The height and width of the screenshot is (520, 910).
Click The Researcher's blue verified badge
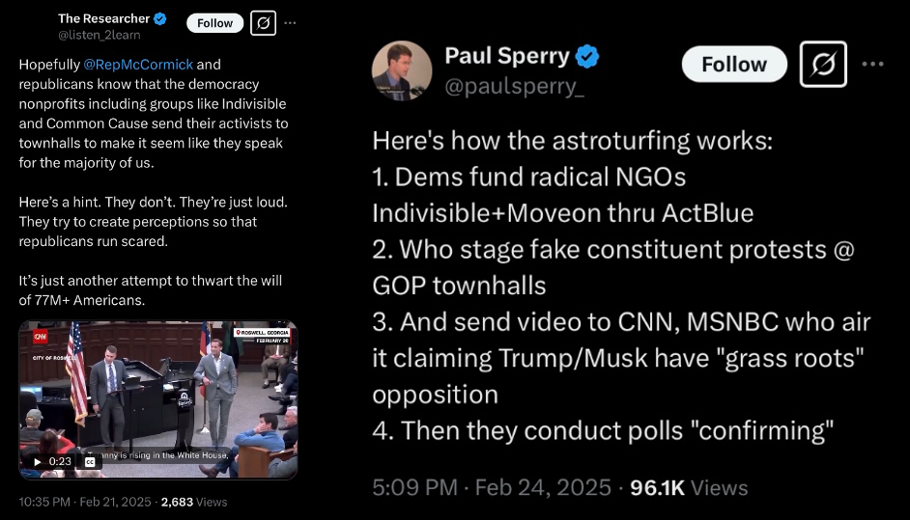[x=160, y=19]
